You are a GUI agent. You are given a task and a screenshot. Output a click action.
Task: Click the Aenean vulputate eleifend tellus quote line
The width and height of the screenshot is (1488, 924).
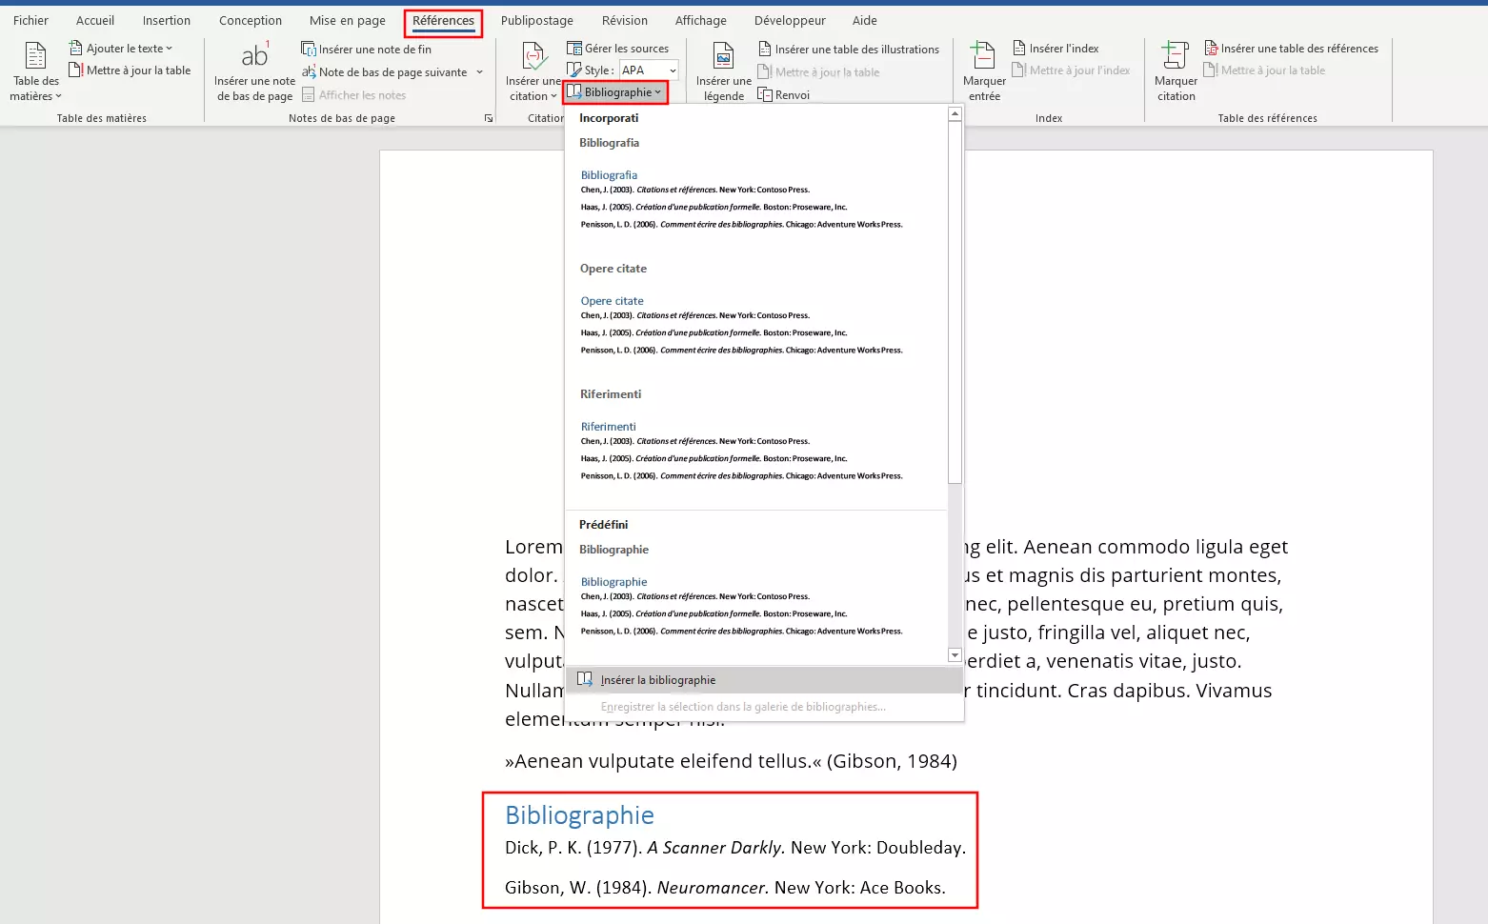click(x=731, y=761)
